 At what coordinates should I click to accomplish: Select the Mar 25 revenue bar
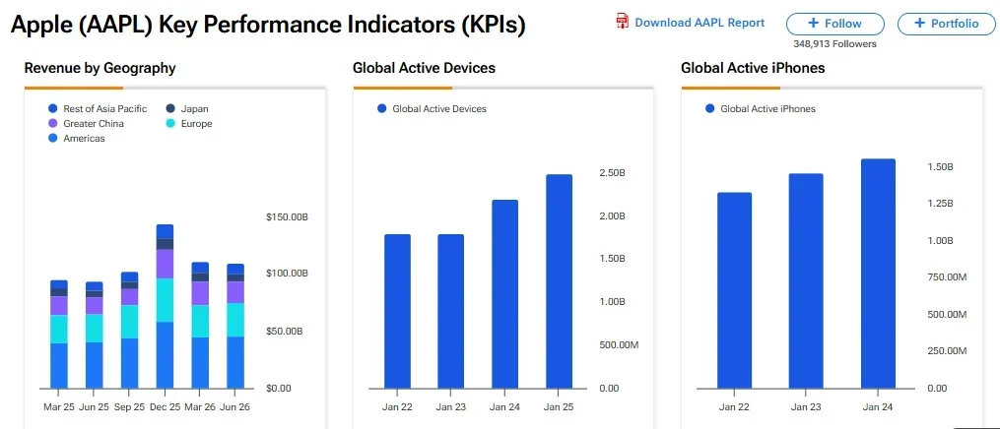59,335
